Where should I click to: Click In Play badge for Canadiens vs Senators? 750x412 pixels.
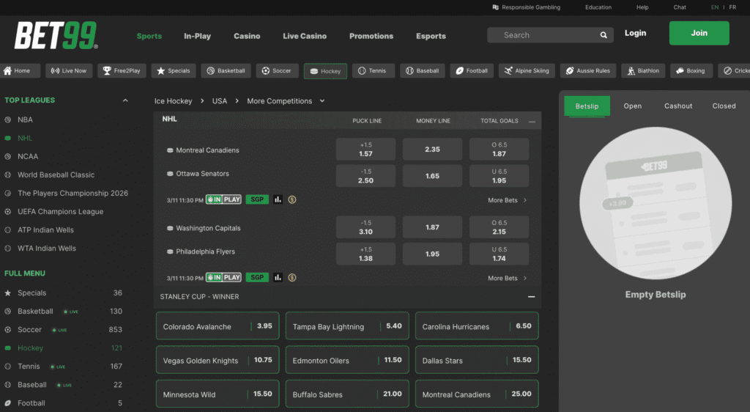[x=223, y=199]
